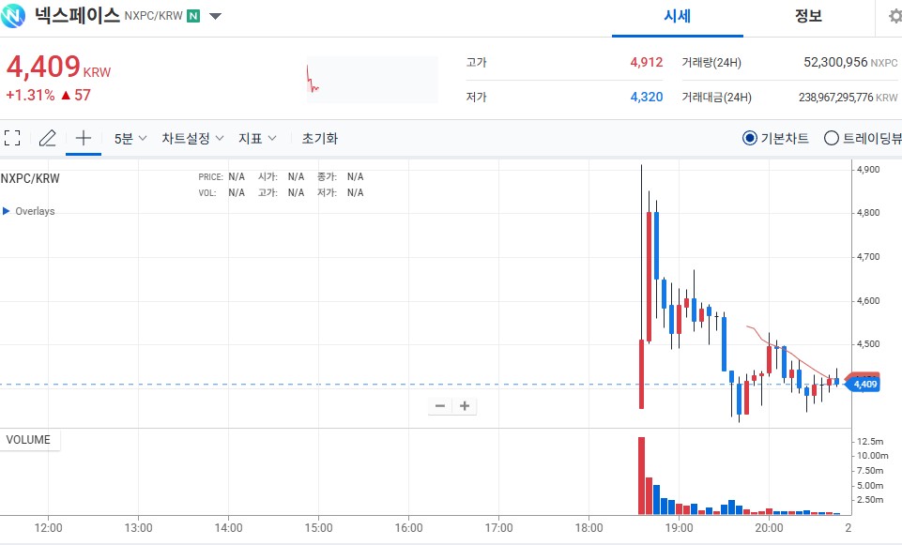The width and height of the screenshot is (902, 545).
Task: Click the green N badge icon
Action: pos(194,16)
